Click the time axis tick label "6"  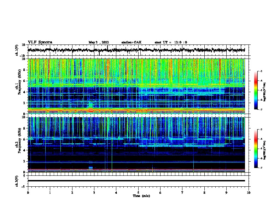pos(161,193)
